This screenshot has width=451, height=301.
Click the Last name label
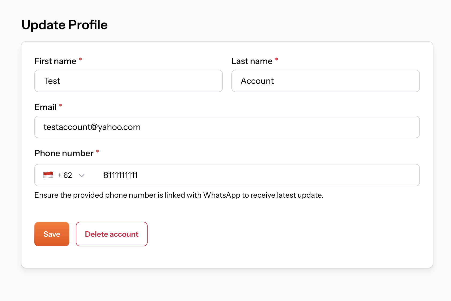point(252,61)
